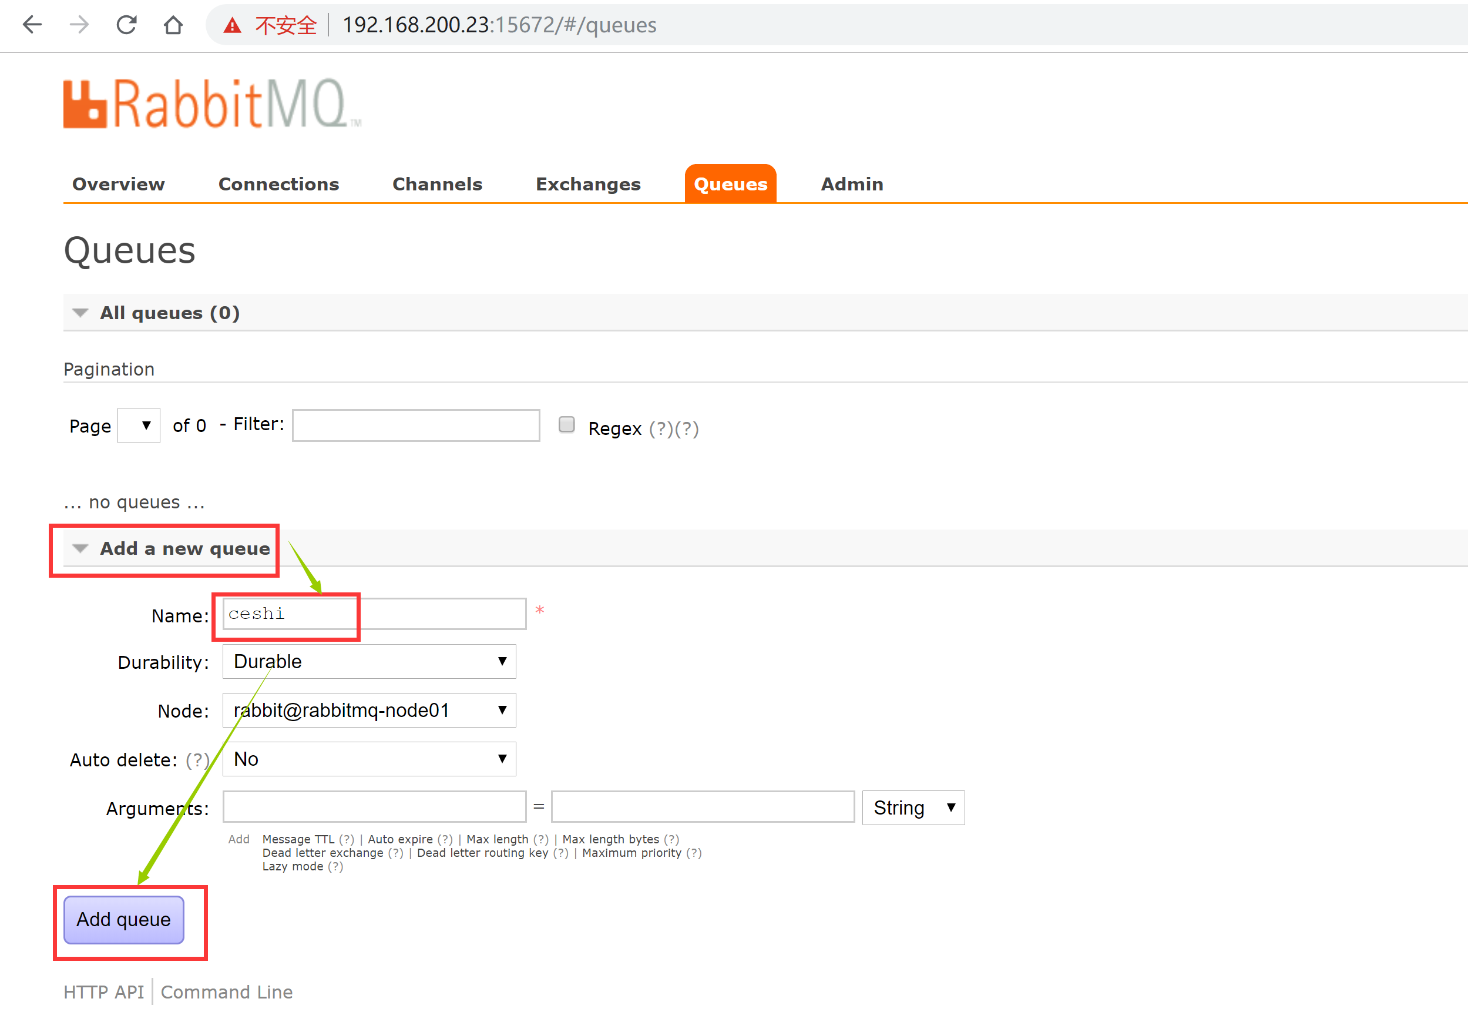Open the Channels tab
The height and width of the screenshot is (1022, 1468).
coord(437,184)
